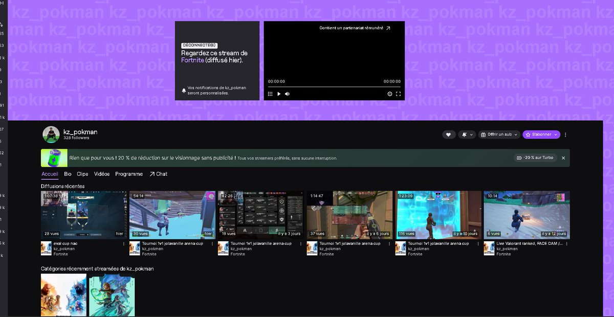The width and height of the screenshot is (614, 317).
Task: Open the 1:14:47 broadcast thumbnail
Action: 350,215
